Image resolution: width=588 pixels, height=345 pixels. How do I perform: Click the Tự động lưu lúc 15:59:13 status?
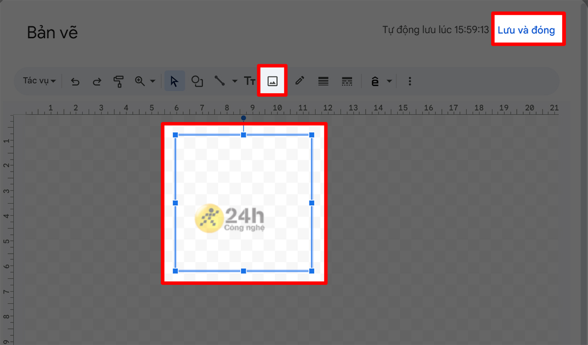[435, 30]
